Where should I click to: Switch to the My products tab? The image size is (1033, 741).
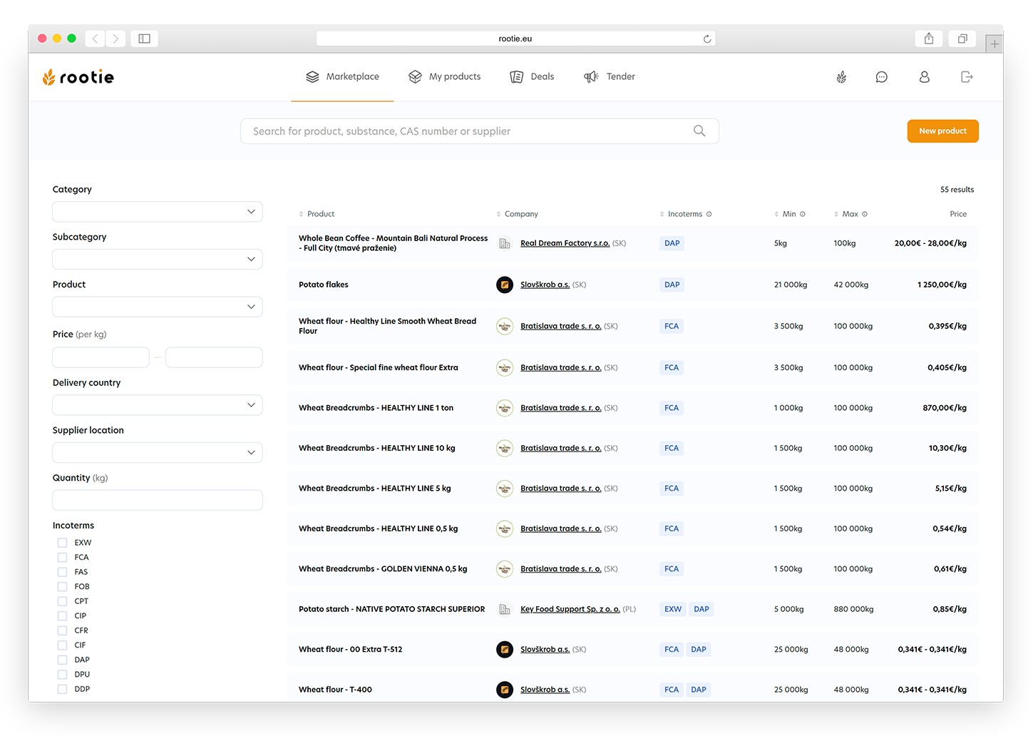[x=445, y=77]
